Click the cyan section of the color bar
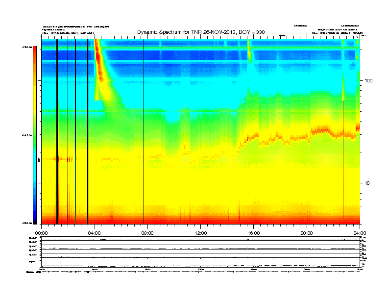Viewport: 388px width, 300px height. [35, 166]
